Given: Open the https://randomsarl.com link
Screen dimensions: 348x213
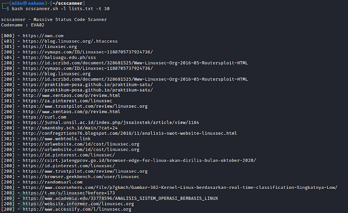Looking at the screenshot, I should pyautogui.click(x=52, y=182).
